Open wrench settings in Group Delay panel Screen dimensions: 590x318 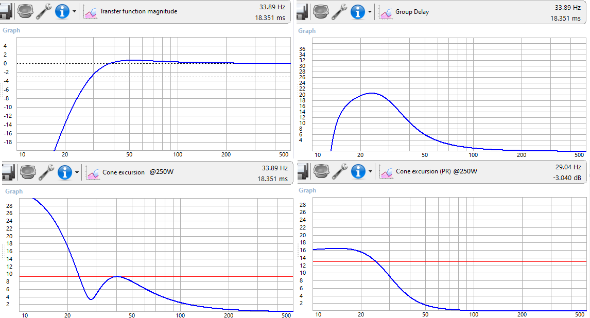click(x=339, y=12)
